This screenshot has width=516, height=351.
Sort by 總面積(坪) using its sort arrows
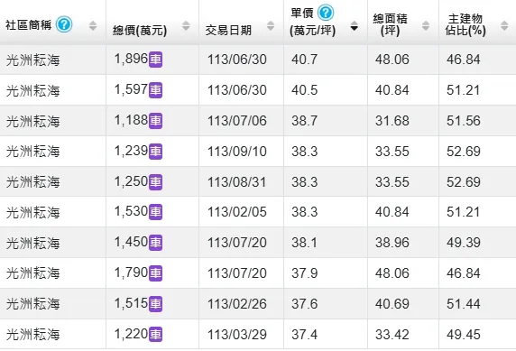coord(426,25)
